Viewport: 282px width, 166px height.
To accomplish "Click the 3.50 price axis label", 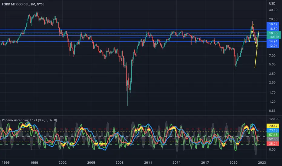I will click(272, 74).
